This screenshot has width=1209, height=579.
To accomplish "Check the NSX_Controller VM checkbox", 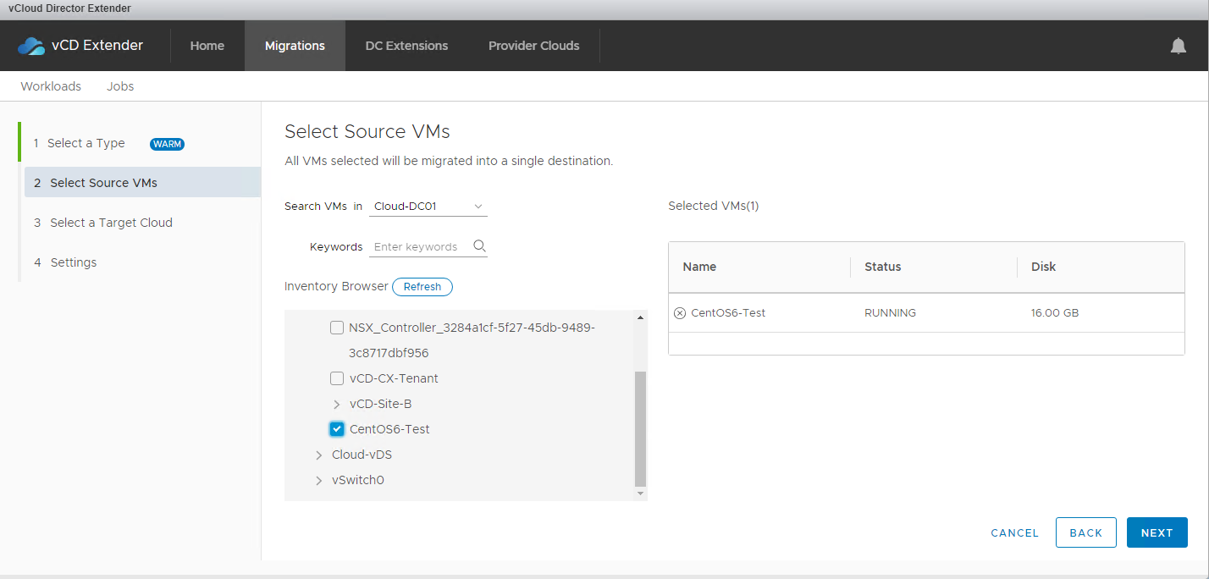I will coord(337,328).
